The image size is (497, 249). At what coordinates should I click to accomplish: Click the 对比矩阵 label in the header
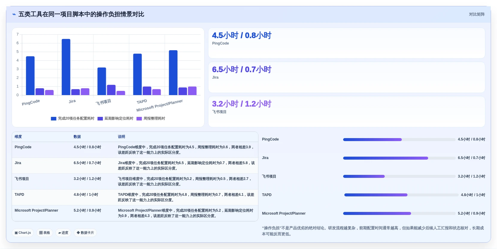tap(477, 14)
